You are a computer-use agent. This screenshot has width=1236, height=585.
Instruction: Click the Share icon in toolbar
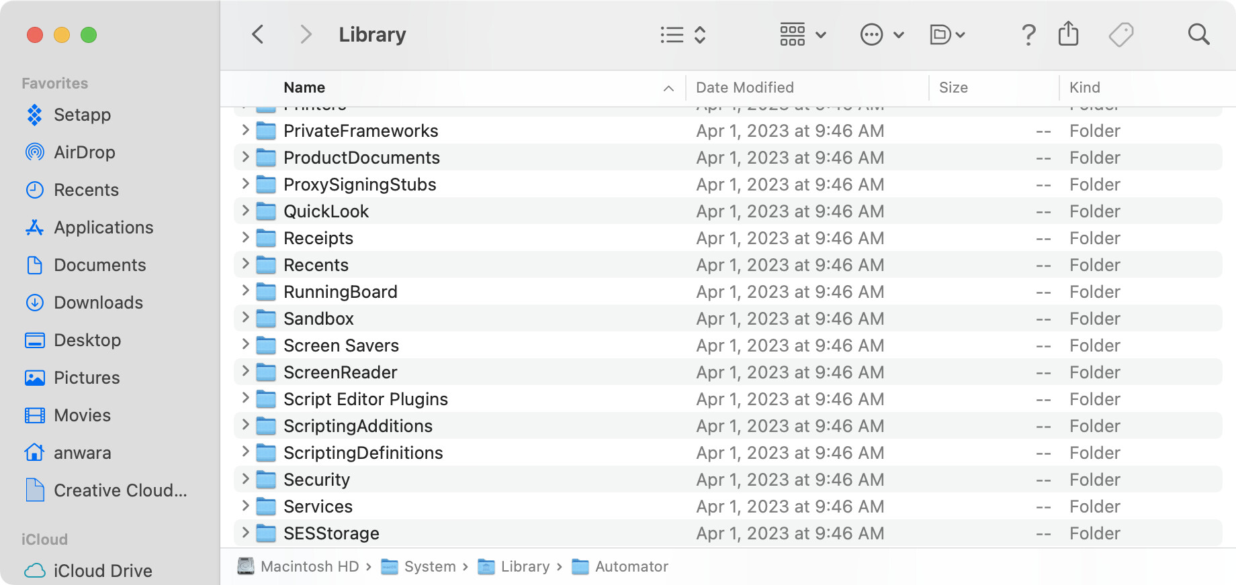pyautogui.click(x=1068, y=34)
